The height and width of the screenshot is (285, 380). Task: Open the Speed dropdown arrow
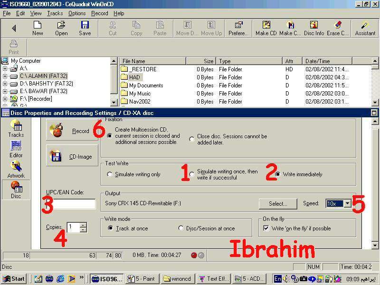pos(348,203)
